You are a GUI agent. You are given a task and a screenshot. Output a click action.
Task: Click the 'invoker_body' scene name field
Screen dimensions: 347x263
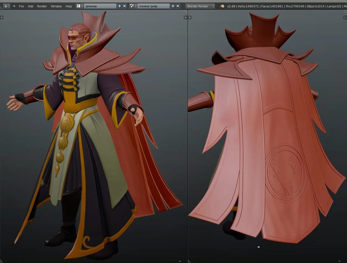pyautogui.click(x=153, y=6)
